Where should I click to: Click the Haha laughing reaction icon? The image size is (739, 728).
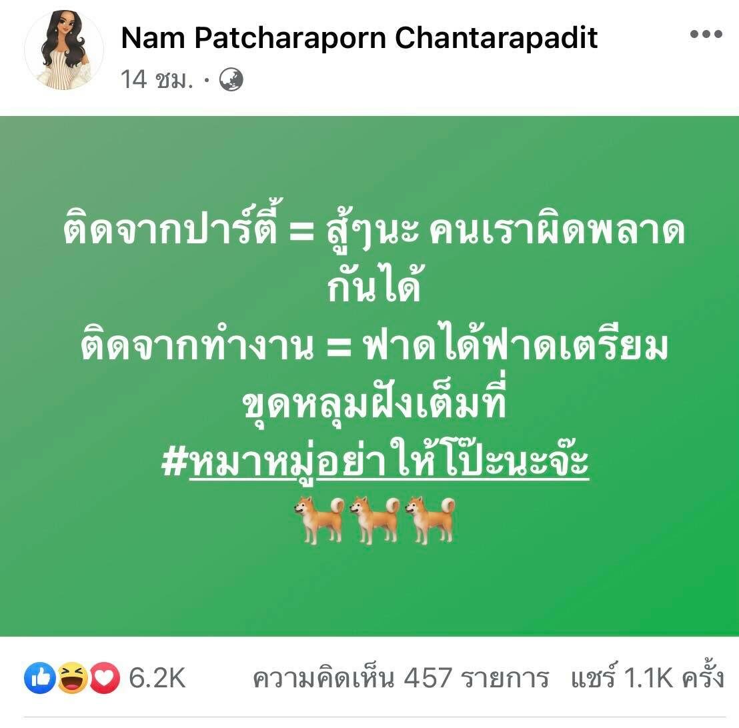click(73, 677)
